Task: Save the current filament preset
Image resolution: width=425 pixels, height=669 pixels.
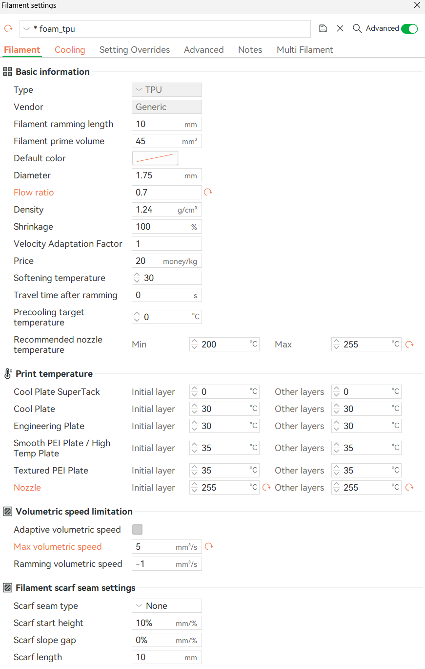Action: point(323,28)
